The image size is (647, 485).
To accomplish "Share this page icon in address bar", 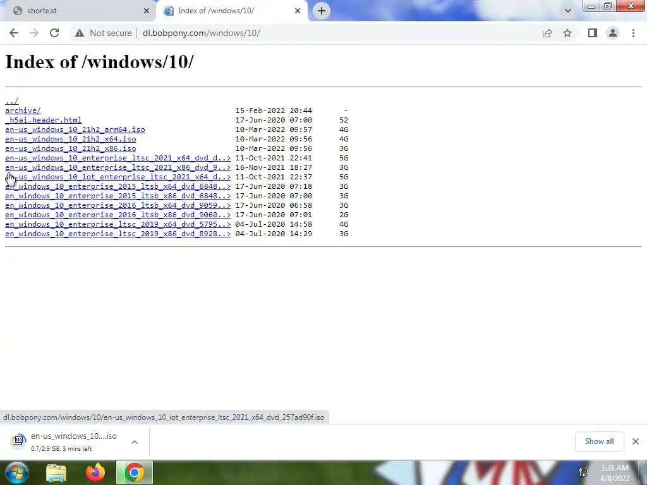I will pyautogui.click(x=547, y=33).
